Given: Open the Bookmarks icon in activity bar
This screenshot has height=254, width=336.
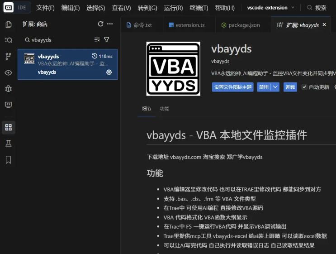Looking at the screenshot, I should point(8,160).
